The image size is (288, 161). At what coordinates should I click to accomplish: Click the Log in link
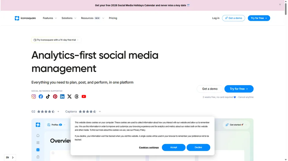pyautogui.click(x=216, y=18)
